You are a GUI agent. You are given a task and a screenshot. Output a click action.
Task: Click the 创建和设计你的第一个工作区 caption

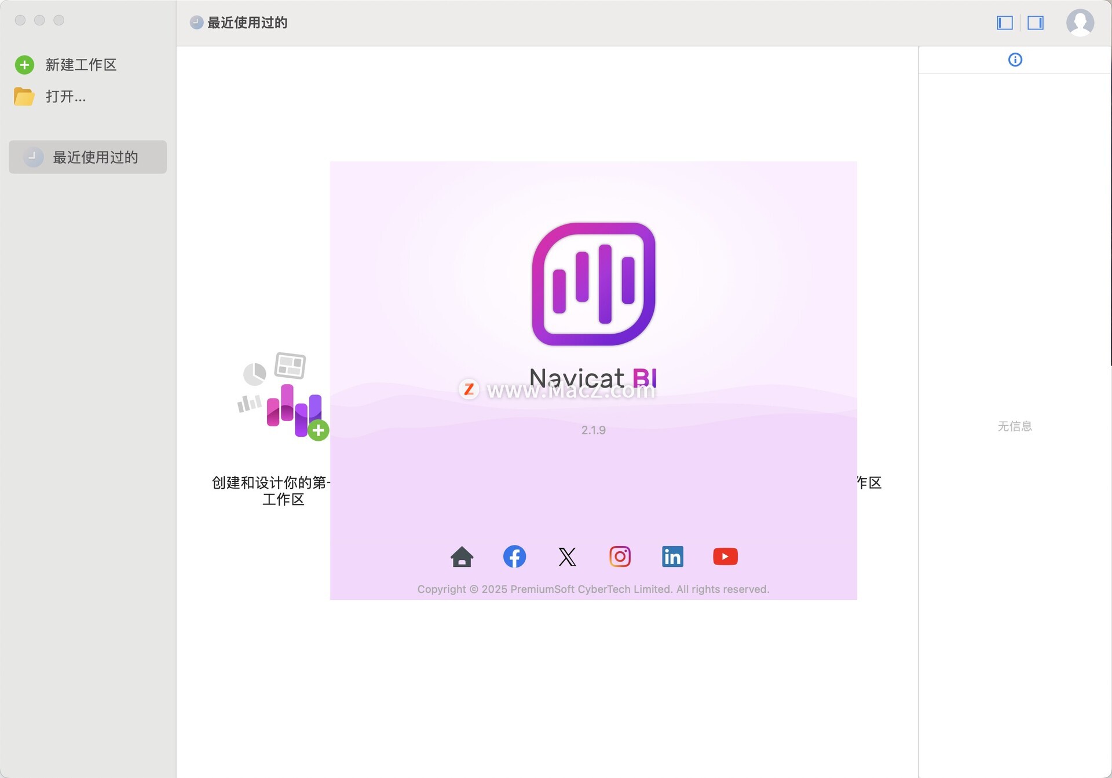click(271, 491)
